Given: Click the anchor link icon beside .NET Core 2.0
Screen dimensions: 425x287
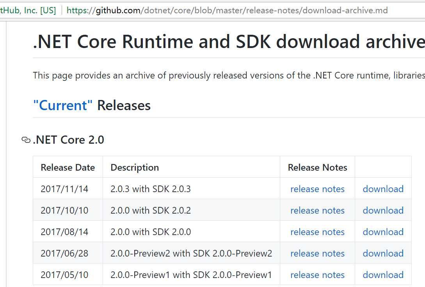Looking at the screenshot, I should [x=26, y=140].
